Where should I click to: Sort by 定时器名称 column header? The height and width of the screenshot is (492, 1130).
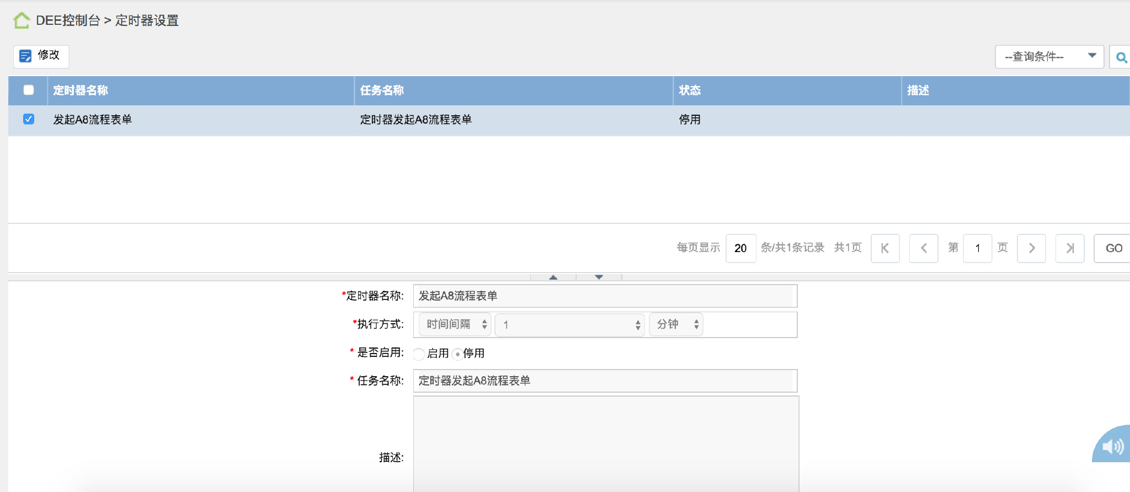81,90
